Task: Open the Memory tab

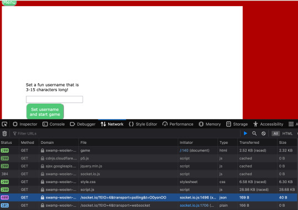Action: pyautogui.click(x=210, y=124)
